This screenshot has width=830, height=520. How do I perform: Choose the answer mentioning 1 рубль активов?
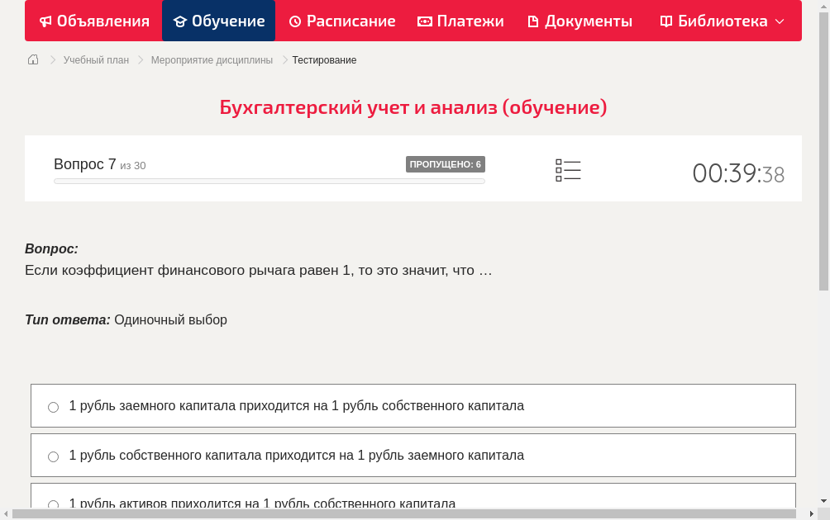pyautogui.click(x=53, y=504)
